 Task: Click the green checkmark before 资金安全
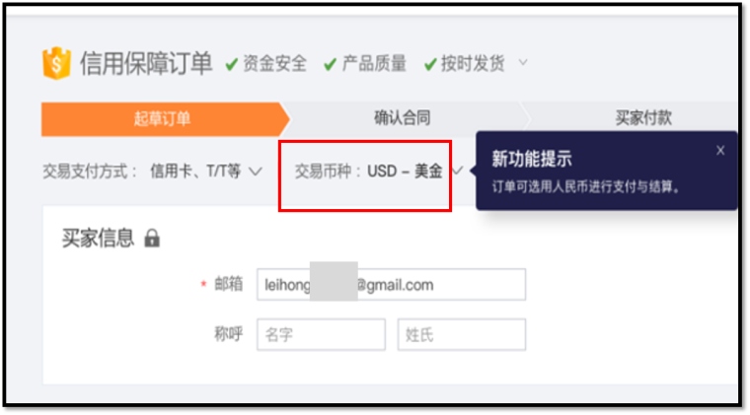232,64
